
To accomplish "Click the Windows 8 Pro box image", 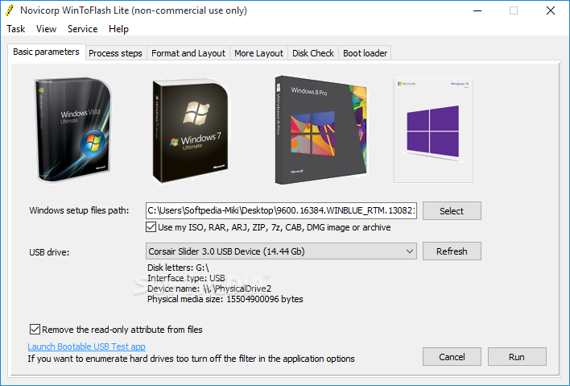I will [321, 130].
